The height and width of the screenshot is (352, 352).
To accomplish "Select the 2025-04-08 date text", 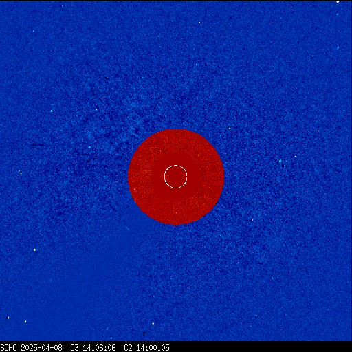I will pyautogui.click(x=42, y=348).
